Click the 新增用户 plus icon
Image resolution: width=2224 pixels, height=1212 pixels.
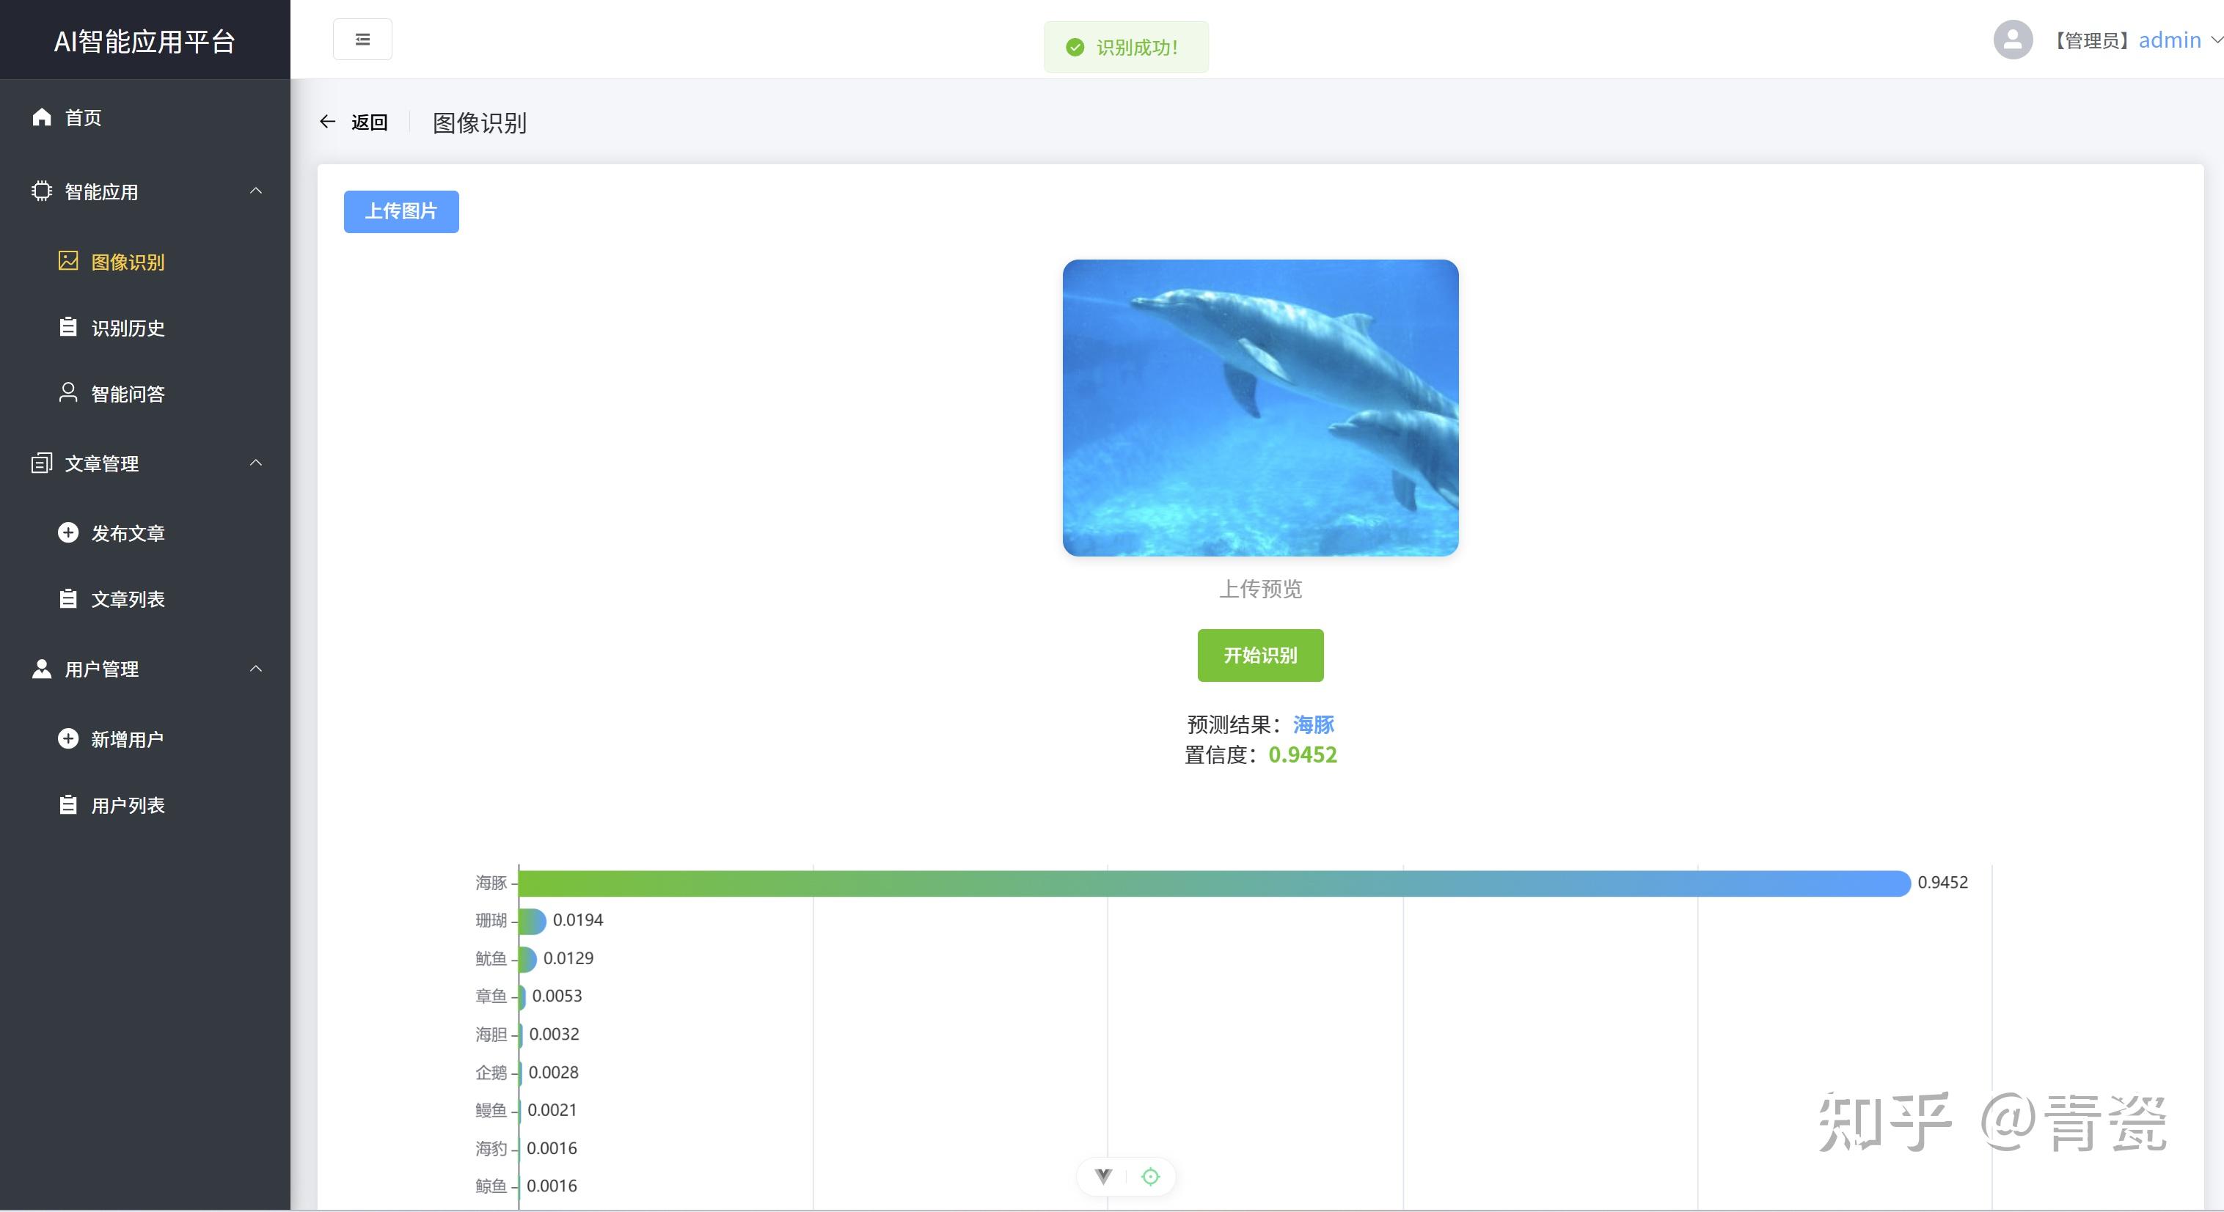tap(68, 738)
